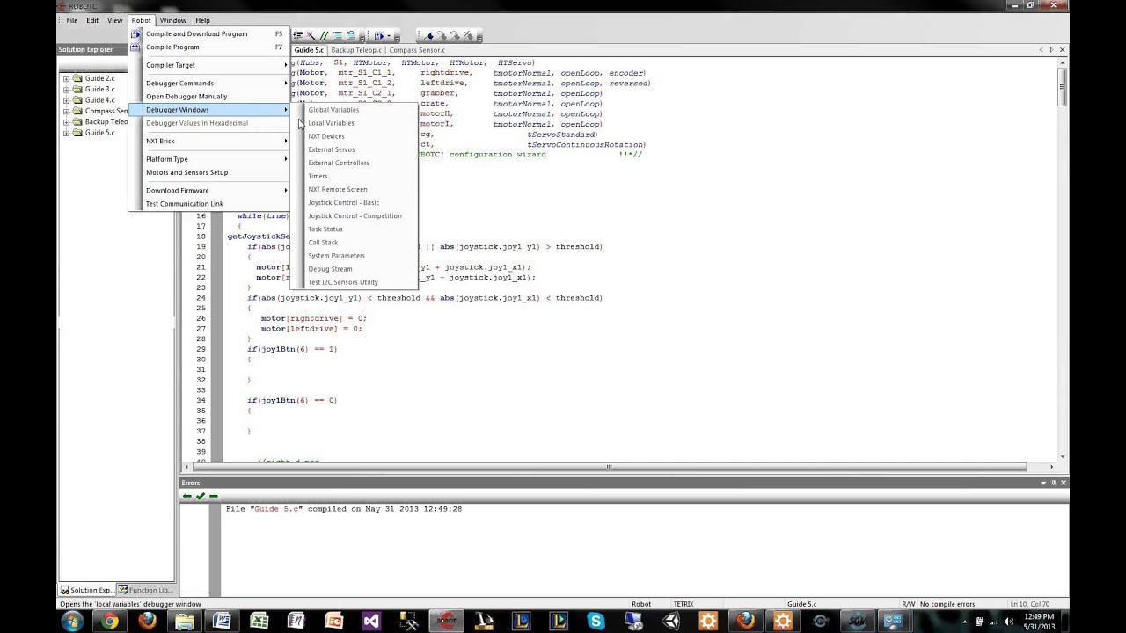1126x633 pixels.
Task: Open Firefox from taskbar
Action: coord(147,622)
